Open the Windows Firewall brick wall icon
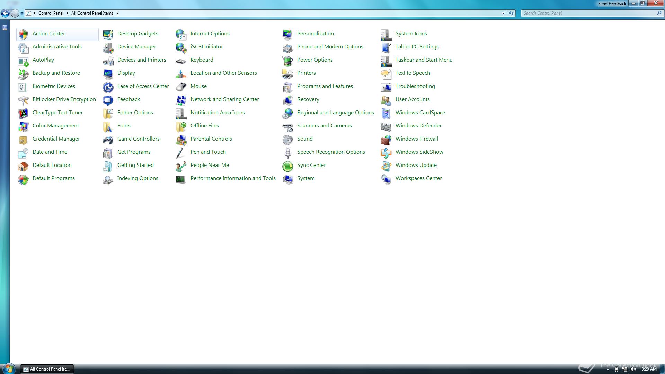665x374 pixels. tap(386, 140)
